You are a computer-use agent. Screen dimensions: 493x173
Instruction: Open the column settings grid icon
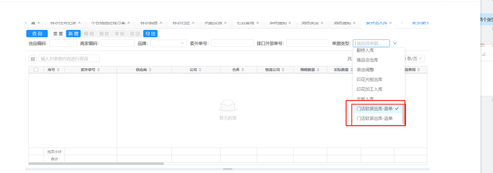coord(33,59)
